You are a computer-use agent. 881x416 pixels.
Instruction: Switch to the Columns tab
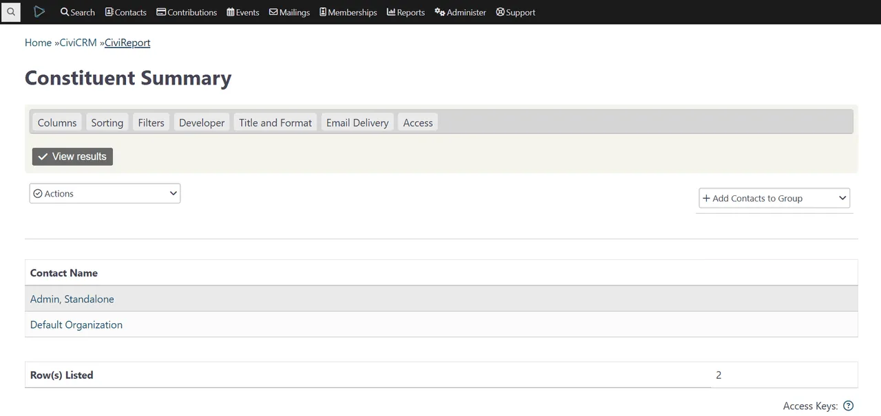pyautogui.click(x=57, y=122)
